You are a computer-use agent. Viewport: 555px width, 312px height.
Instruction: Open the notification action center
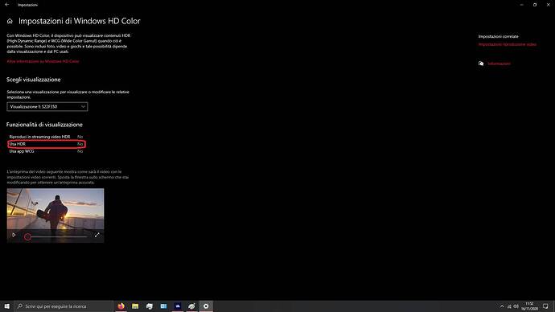pyautogui.click(x=545, y=306)
